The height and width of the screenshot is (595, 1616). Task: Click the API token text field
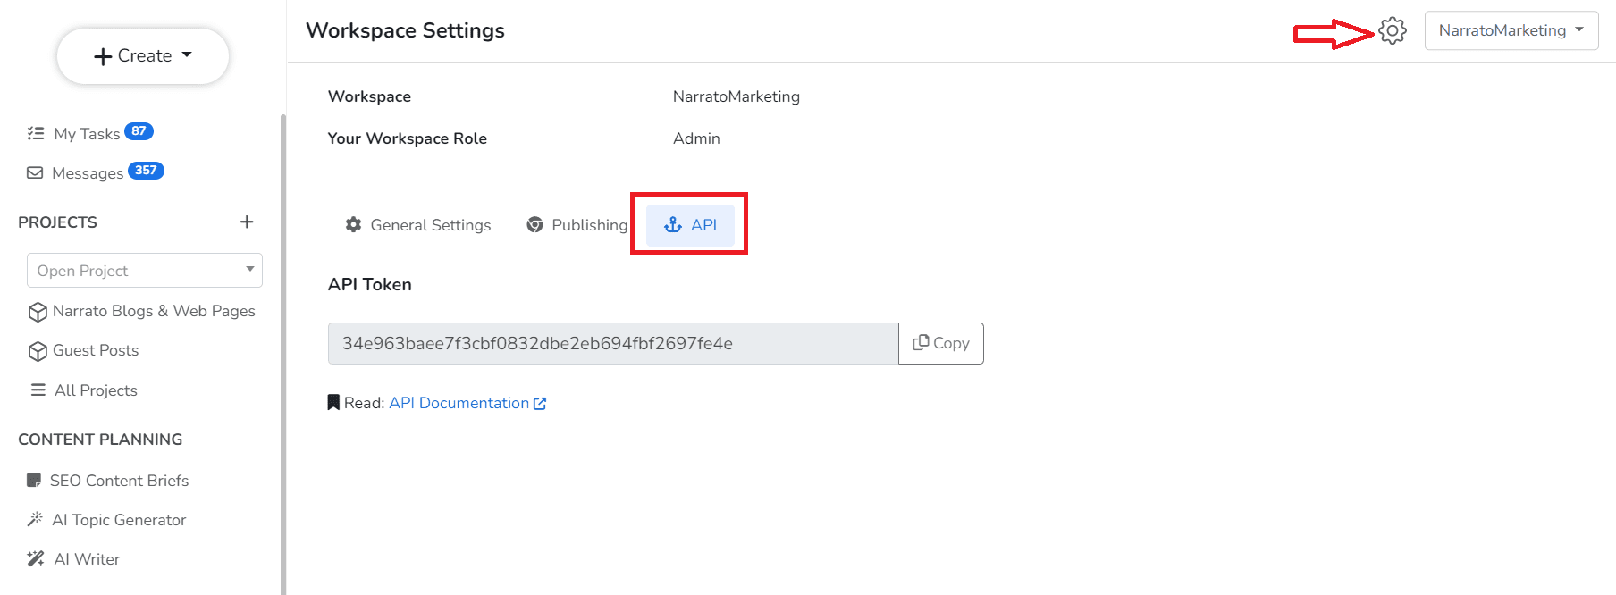(x=613, y=343)
